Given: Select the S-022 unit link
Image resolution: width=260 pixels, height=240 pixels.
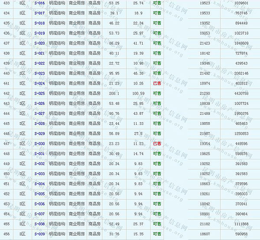Looking at the screenshot, I should (39, 63).
